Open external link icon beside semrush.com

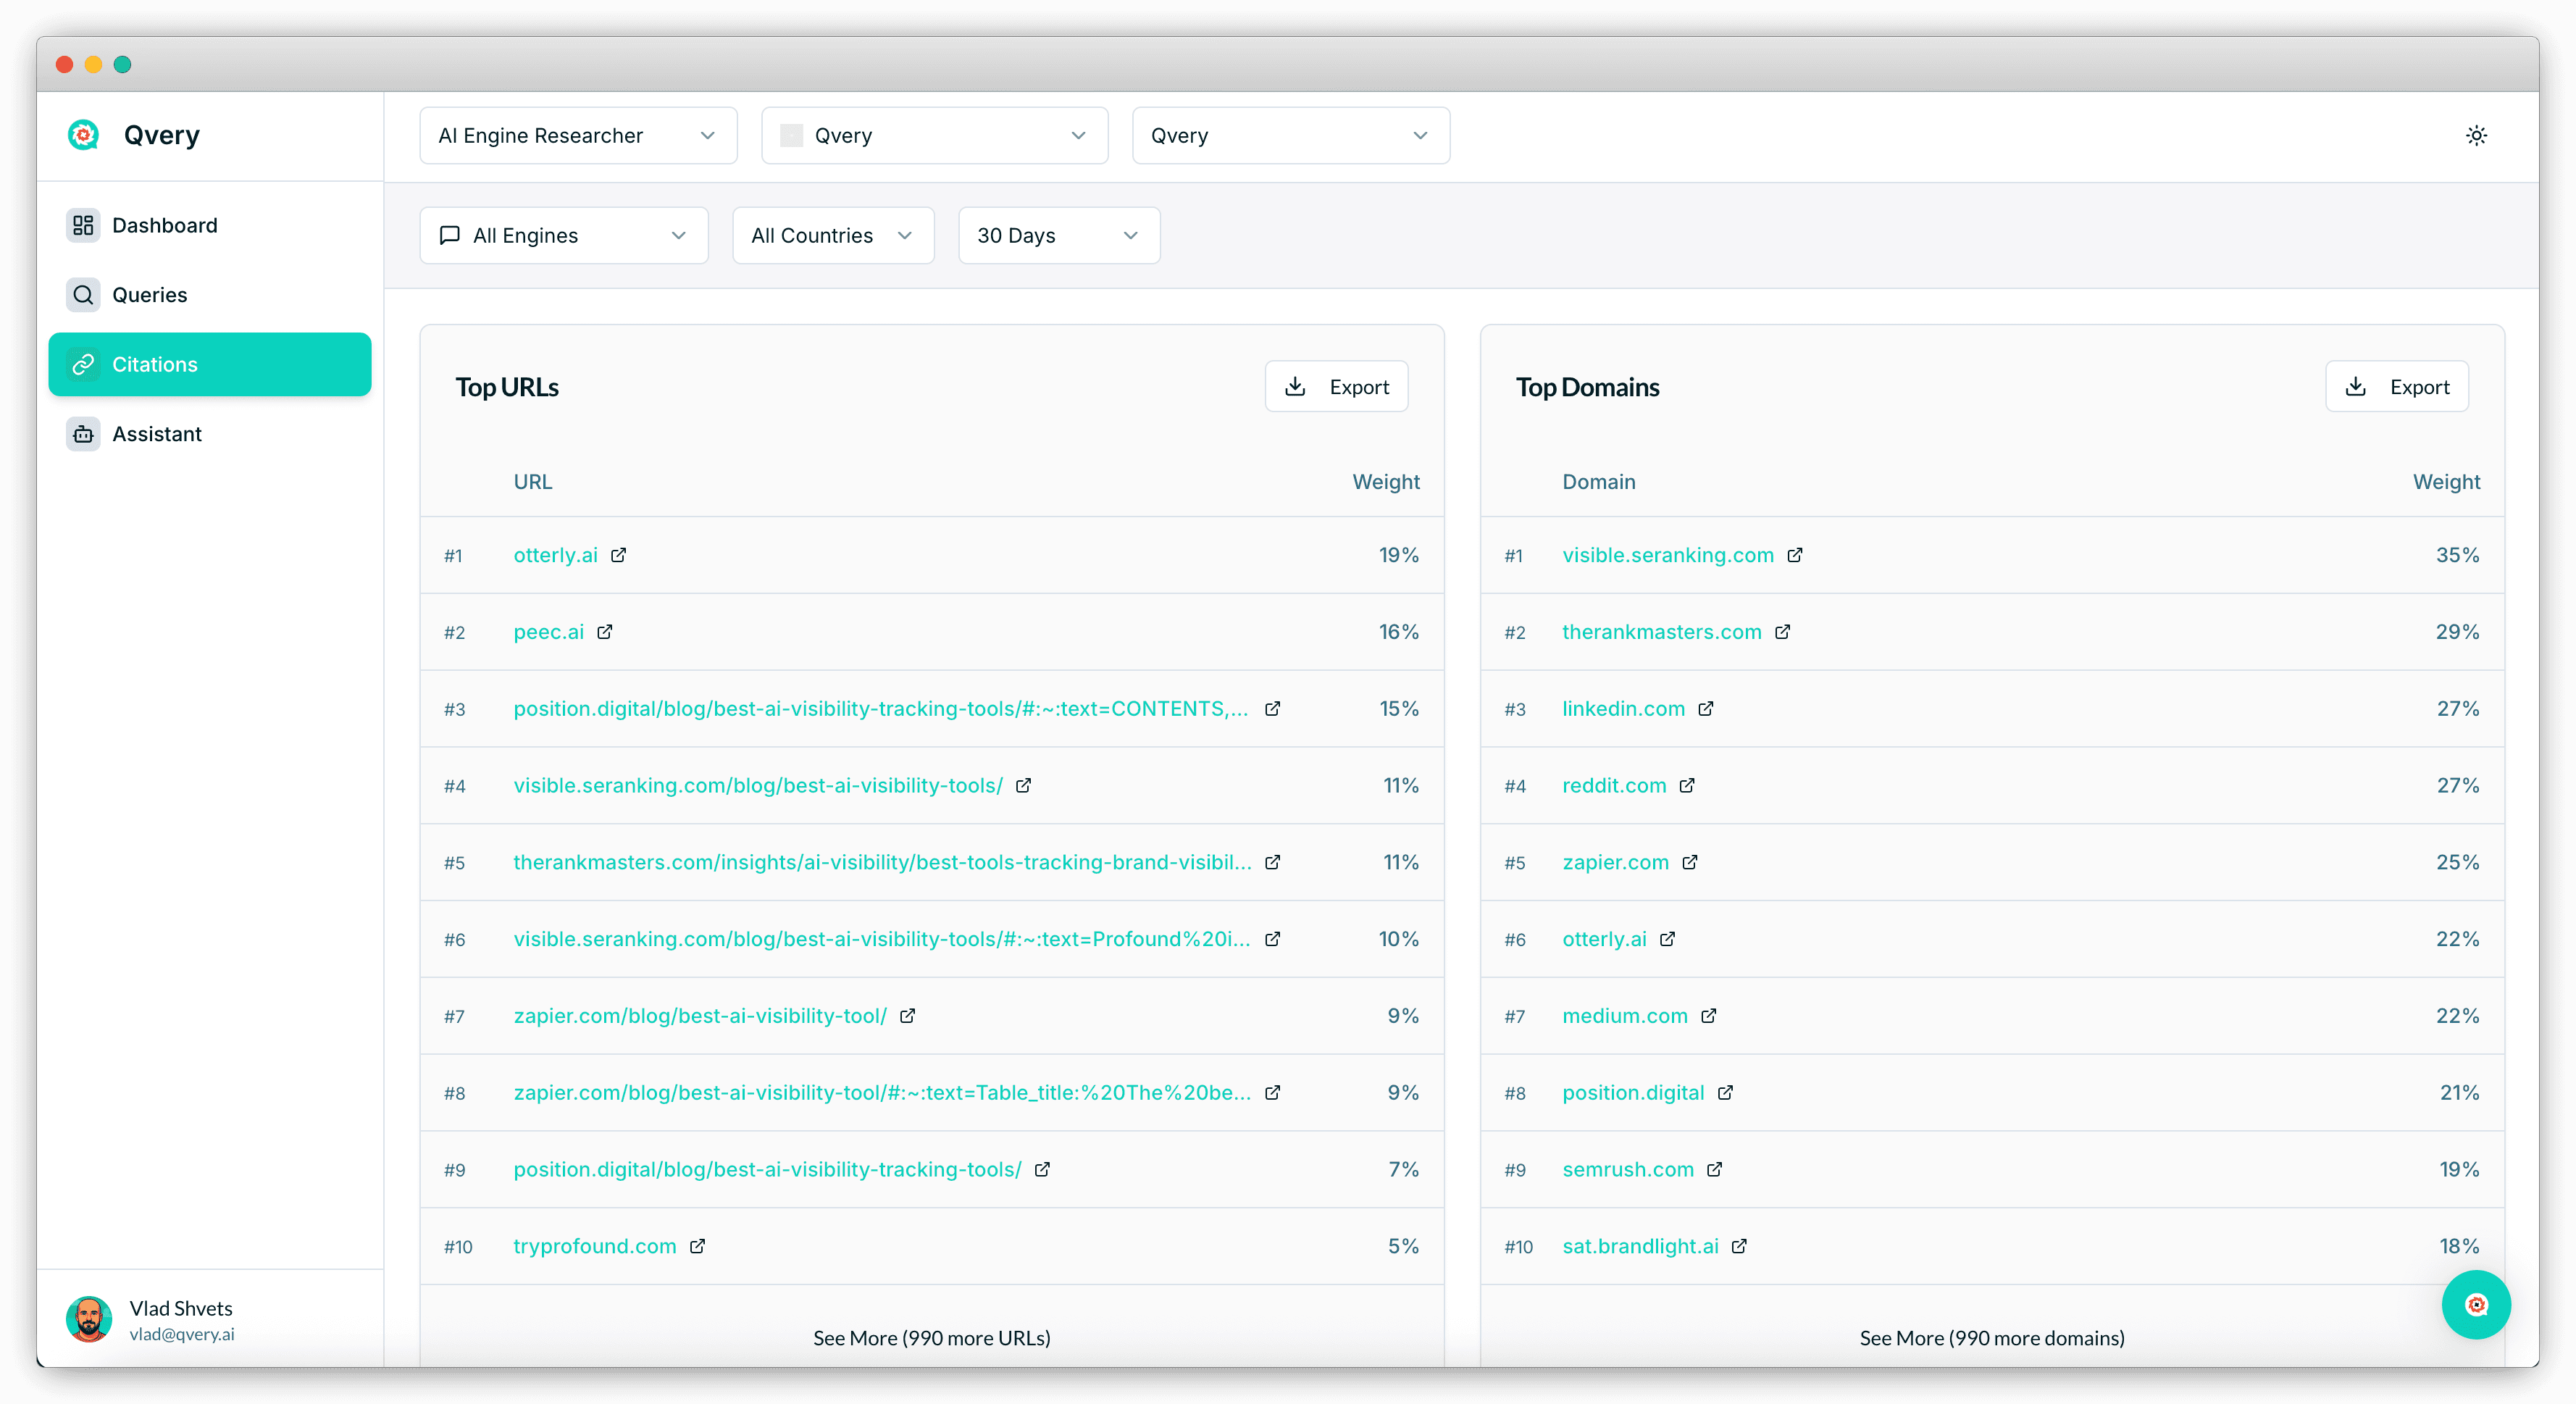click(1715, 1169)
